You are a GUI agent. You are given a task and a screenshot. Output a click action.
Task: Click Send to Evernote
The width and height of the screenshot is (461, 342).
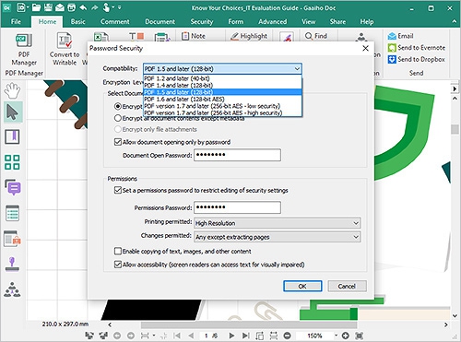tap(417, 48)
